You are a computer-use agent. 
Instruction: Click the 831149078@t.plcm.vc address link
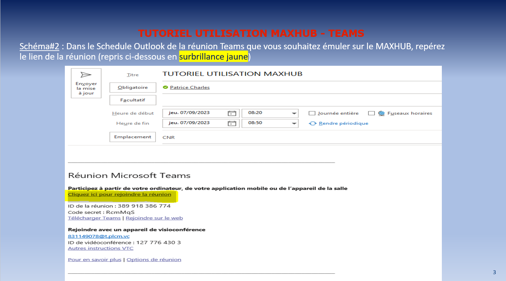coord(99,236)
